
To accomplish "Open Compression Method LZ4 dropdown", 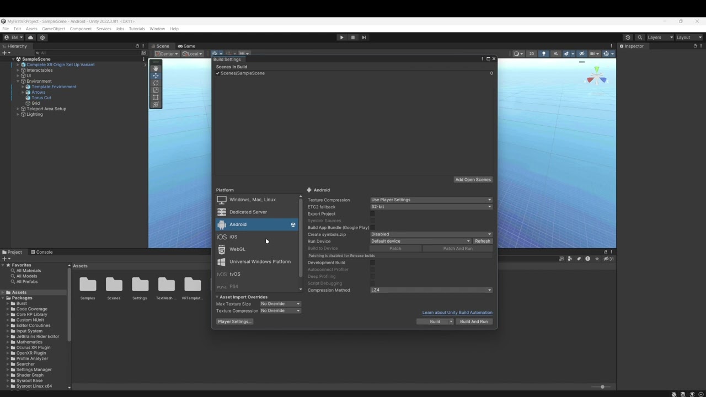I will point(431,290).
